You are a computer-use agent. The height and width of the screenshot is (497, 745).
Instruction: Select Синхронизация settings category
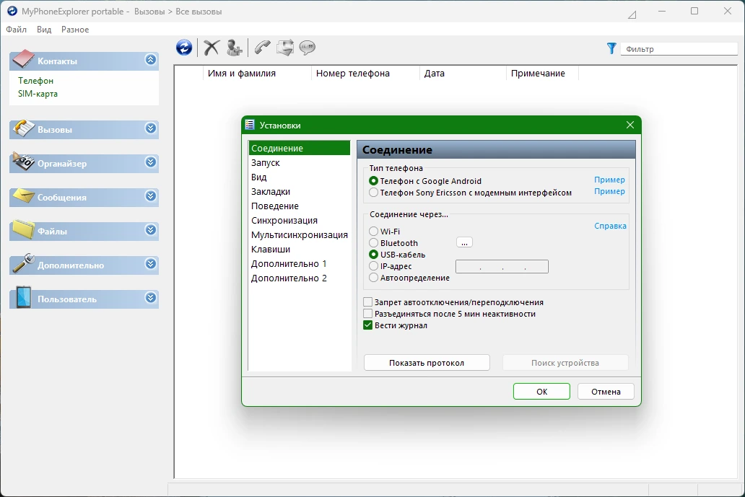coord(300,220)
